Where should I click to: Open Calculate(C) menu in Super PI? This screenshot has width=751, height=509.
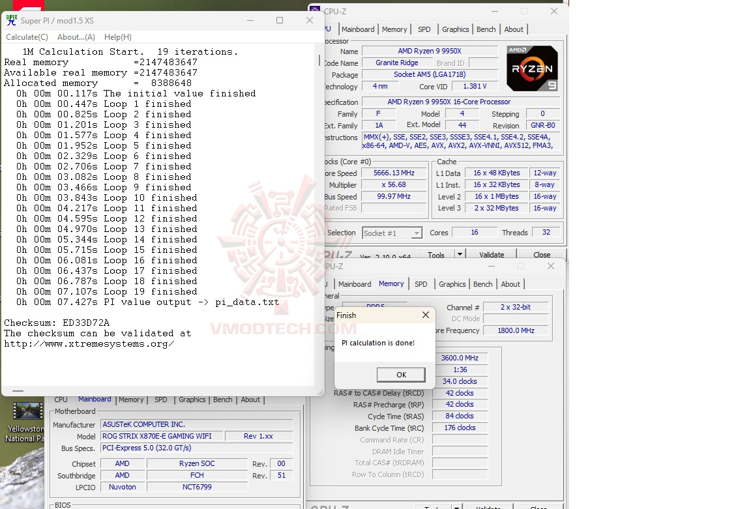(27, 37)
